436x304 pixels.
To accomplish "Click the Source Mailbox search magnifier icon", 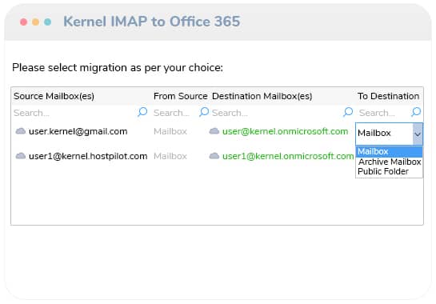I will [142, 112].
